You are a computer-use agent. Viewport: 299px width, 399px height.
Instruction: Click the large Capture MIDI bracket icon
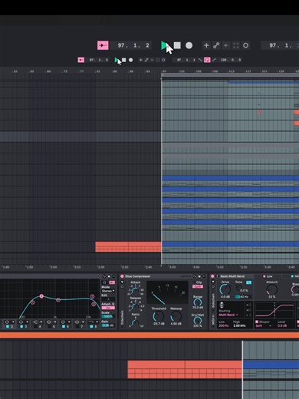pos(235,45)
